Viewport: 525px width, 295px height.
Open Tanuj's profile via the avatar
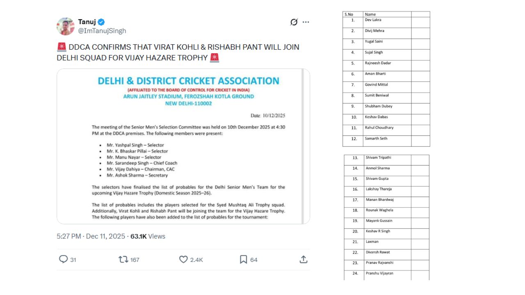pyautogui.click(x=65, y=26)
